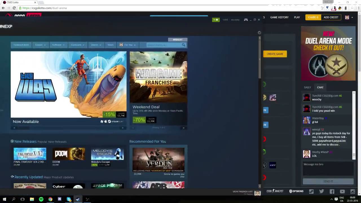Screen dimensions: 361x203
Task: Expand the Games dropdown in Steam store nav
Action: 40,45
